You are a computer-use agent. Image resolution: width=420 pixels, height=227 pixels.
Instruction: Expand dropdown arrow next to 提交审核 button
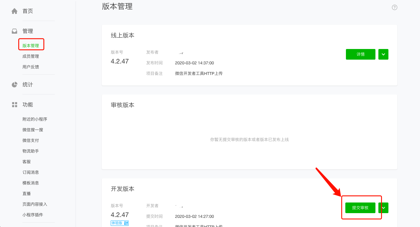383,208
